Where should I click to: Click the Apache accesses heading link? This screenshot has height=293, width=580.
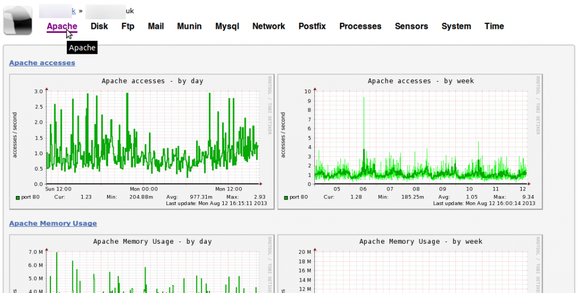[42, 63]
